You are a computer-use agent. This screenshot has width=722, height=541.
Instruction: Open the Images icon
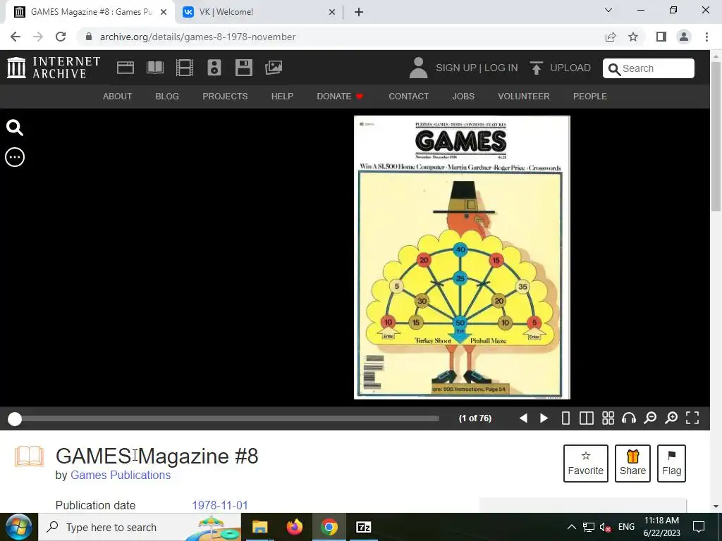click(274, 68)
